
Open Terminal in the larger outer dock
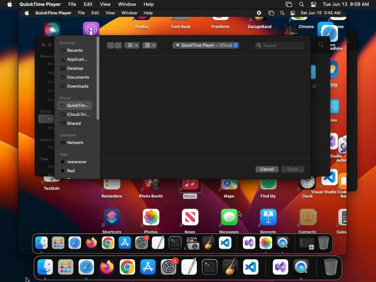[210, 267]
